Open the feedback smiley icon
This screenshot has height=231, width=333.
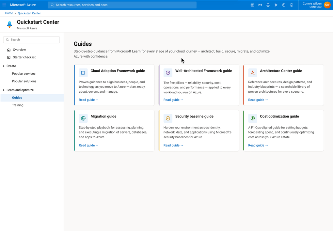(291, 5)
